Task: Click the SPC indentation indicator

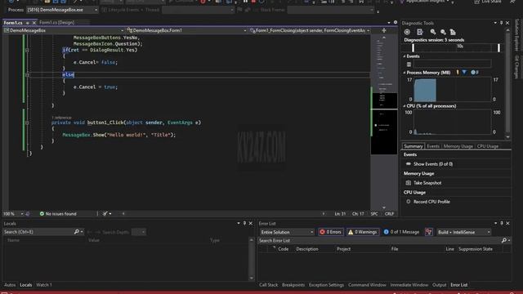Action: coord(374,214)
